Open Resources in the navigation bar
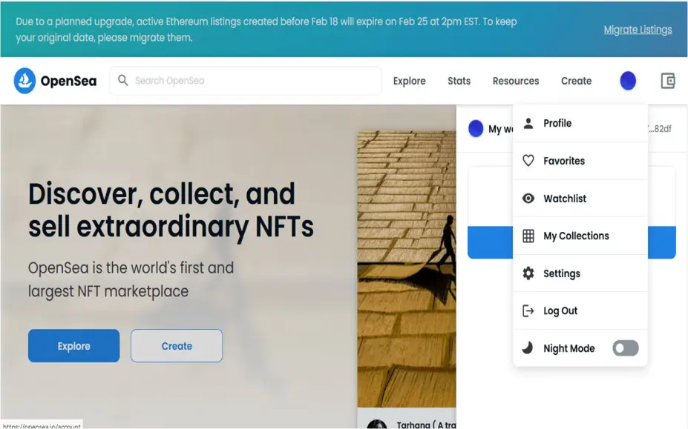Screen dimensions: 688x429 point(516,81)
